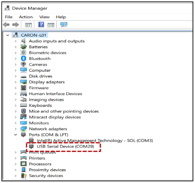Expand the Display adapters node
The image size is (195, 183).
click(16, 82)
